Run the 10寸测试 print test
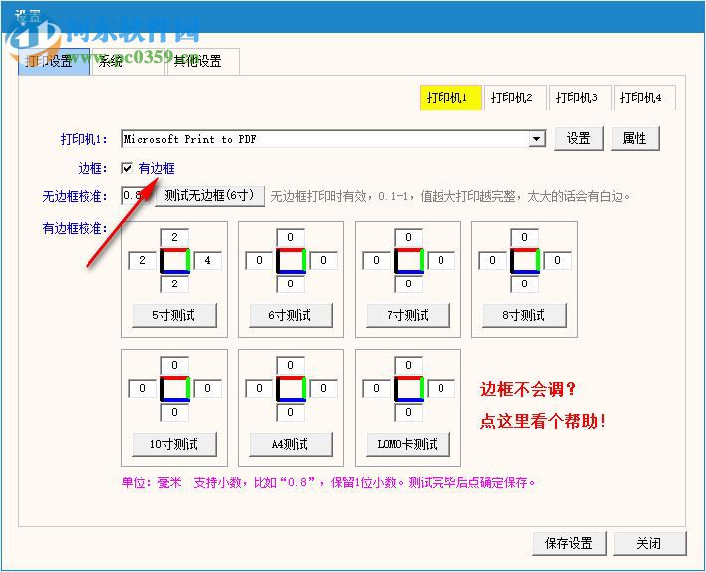 point(175,444)
